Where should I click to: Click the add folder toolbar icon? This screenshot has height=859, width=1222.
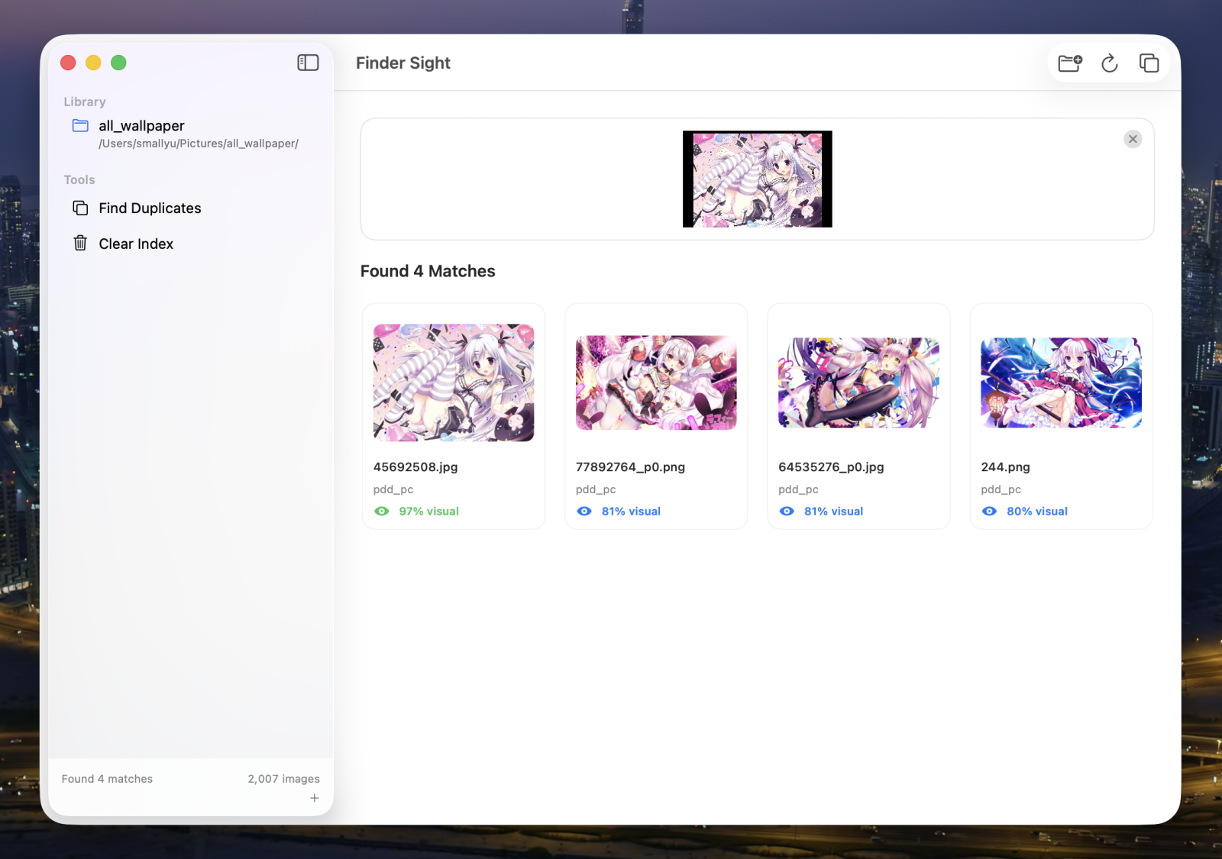(1070, 63)
